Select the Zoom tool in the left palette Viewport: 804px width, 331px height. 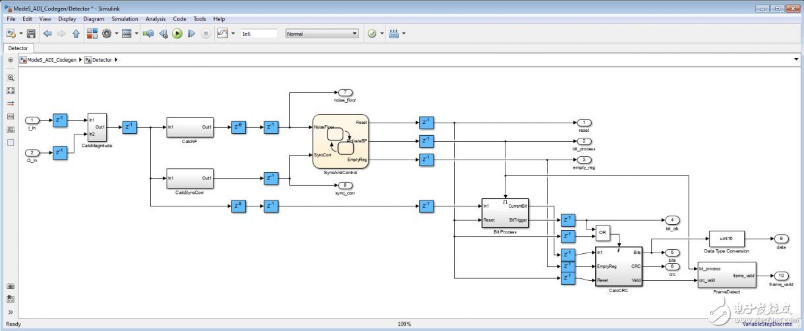point(11,77)
